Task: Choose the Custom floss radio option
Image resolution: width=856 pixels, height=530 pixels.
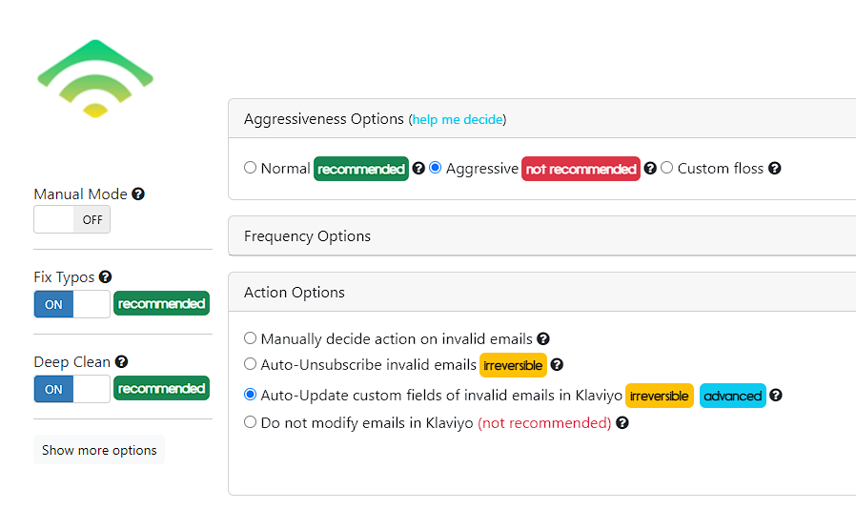Action: (x=666, y=168)
